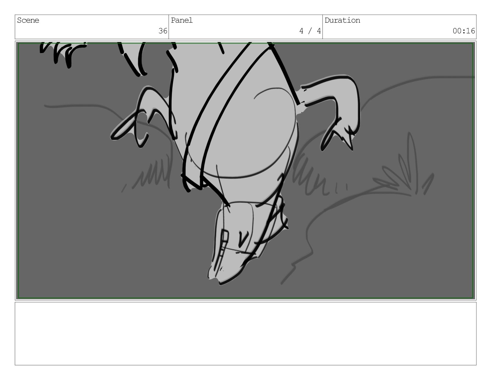
Task: Click the scene number 36
Action: coord(163,31)
